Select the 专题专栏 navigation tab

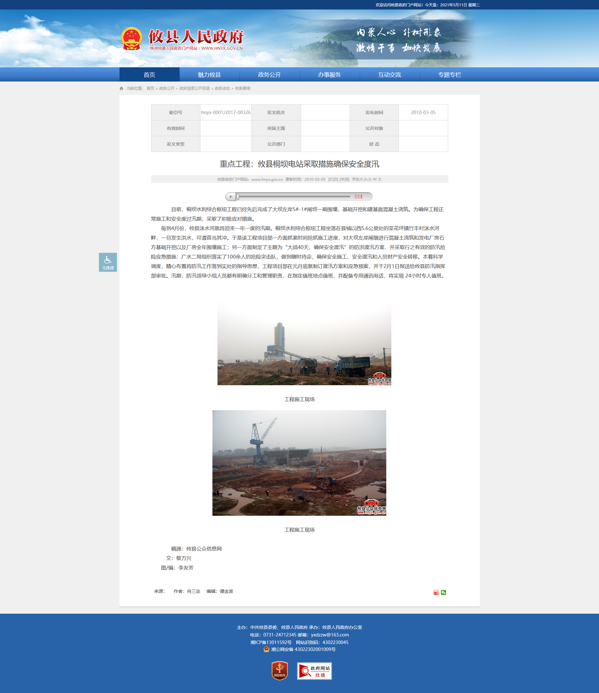449,75
